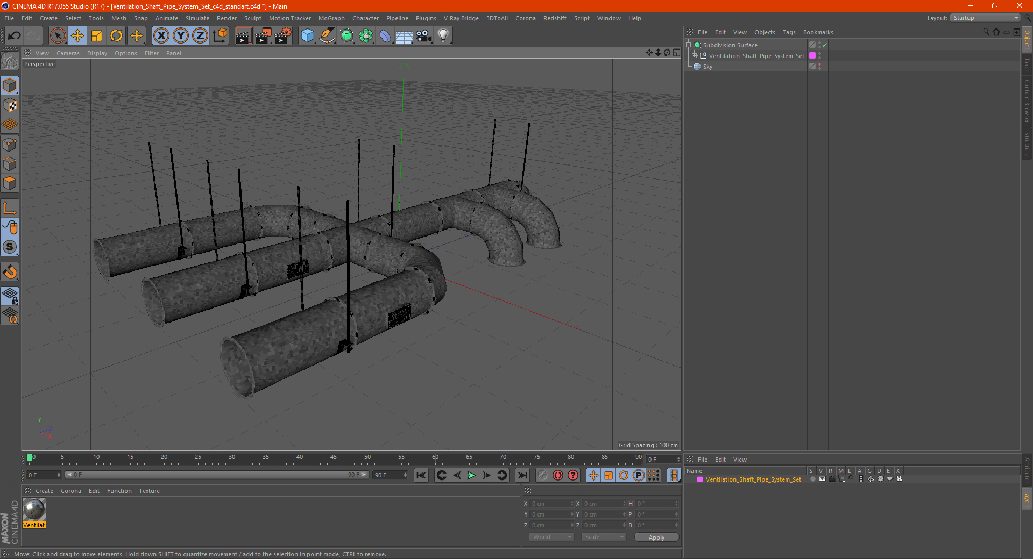Viewport: 1033px width, 559px height.
Task: Expand the Ventilation_Shaft_Pipe_System_Set tree node
Action: tap(695, 55)
